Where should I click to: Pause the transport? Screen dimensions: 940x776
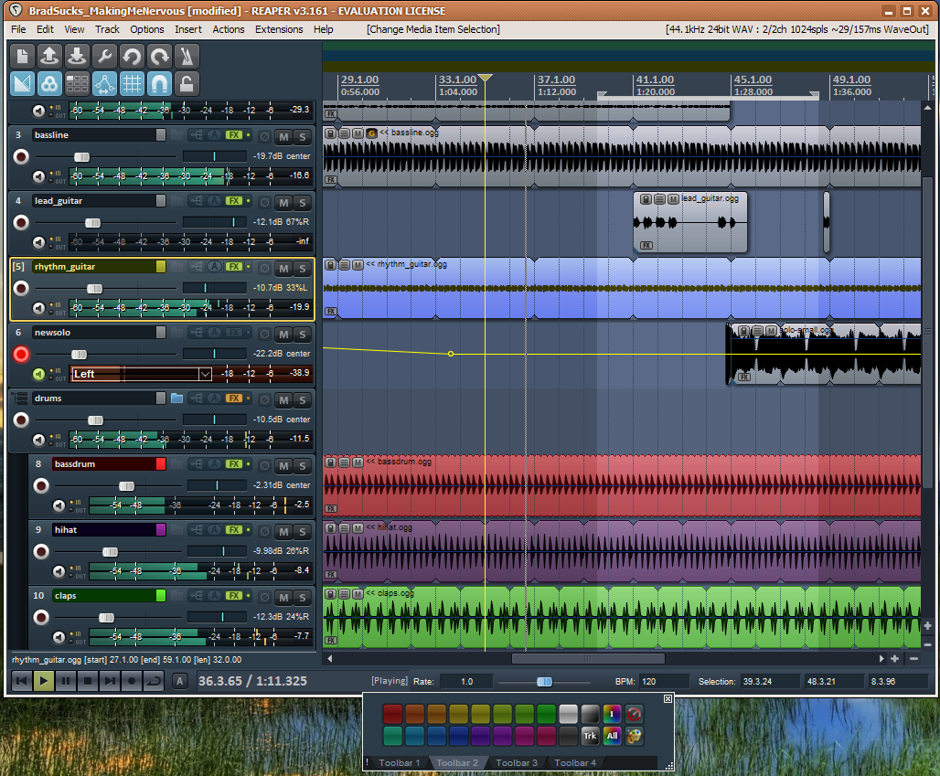[65, 681]
